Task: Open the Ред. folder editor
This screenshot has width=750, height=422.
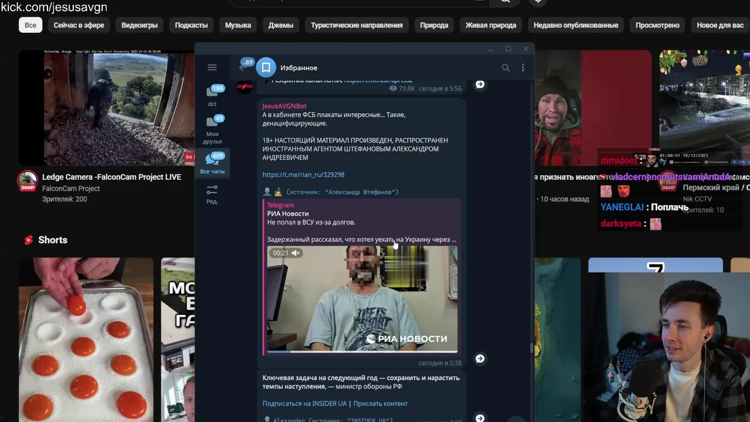Action: 212,195
